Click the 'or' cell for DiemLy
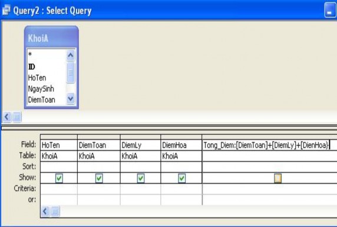 [x=141, y=200]
